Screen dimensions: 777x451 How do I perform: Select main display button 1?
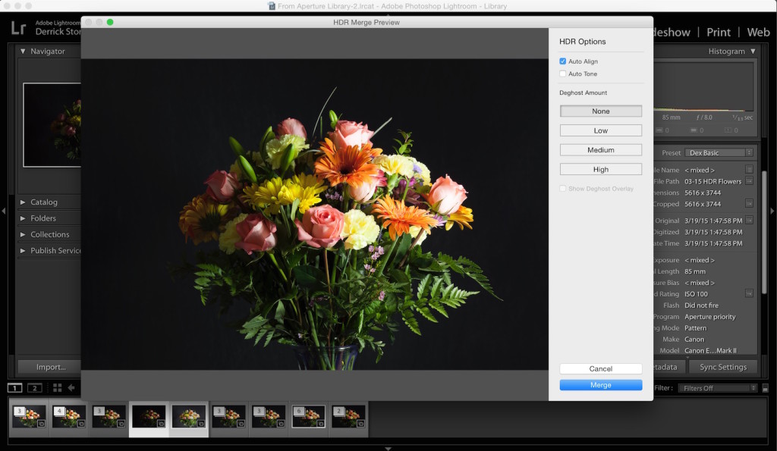[15, 388]
